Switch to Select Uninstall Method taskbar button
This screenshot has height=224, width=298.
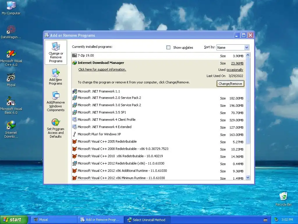[147, 220]
